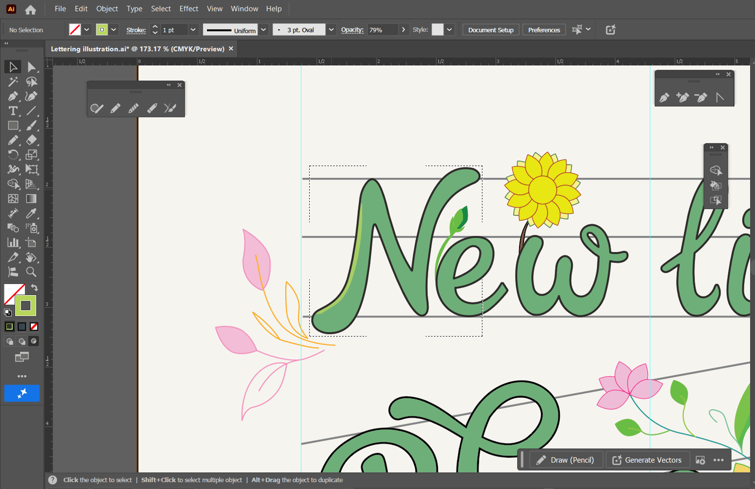Select the Magic Wand tool
755x489 pixels.
[13, 81]
